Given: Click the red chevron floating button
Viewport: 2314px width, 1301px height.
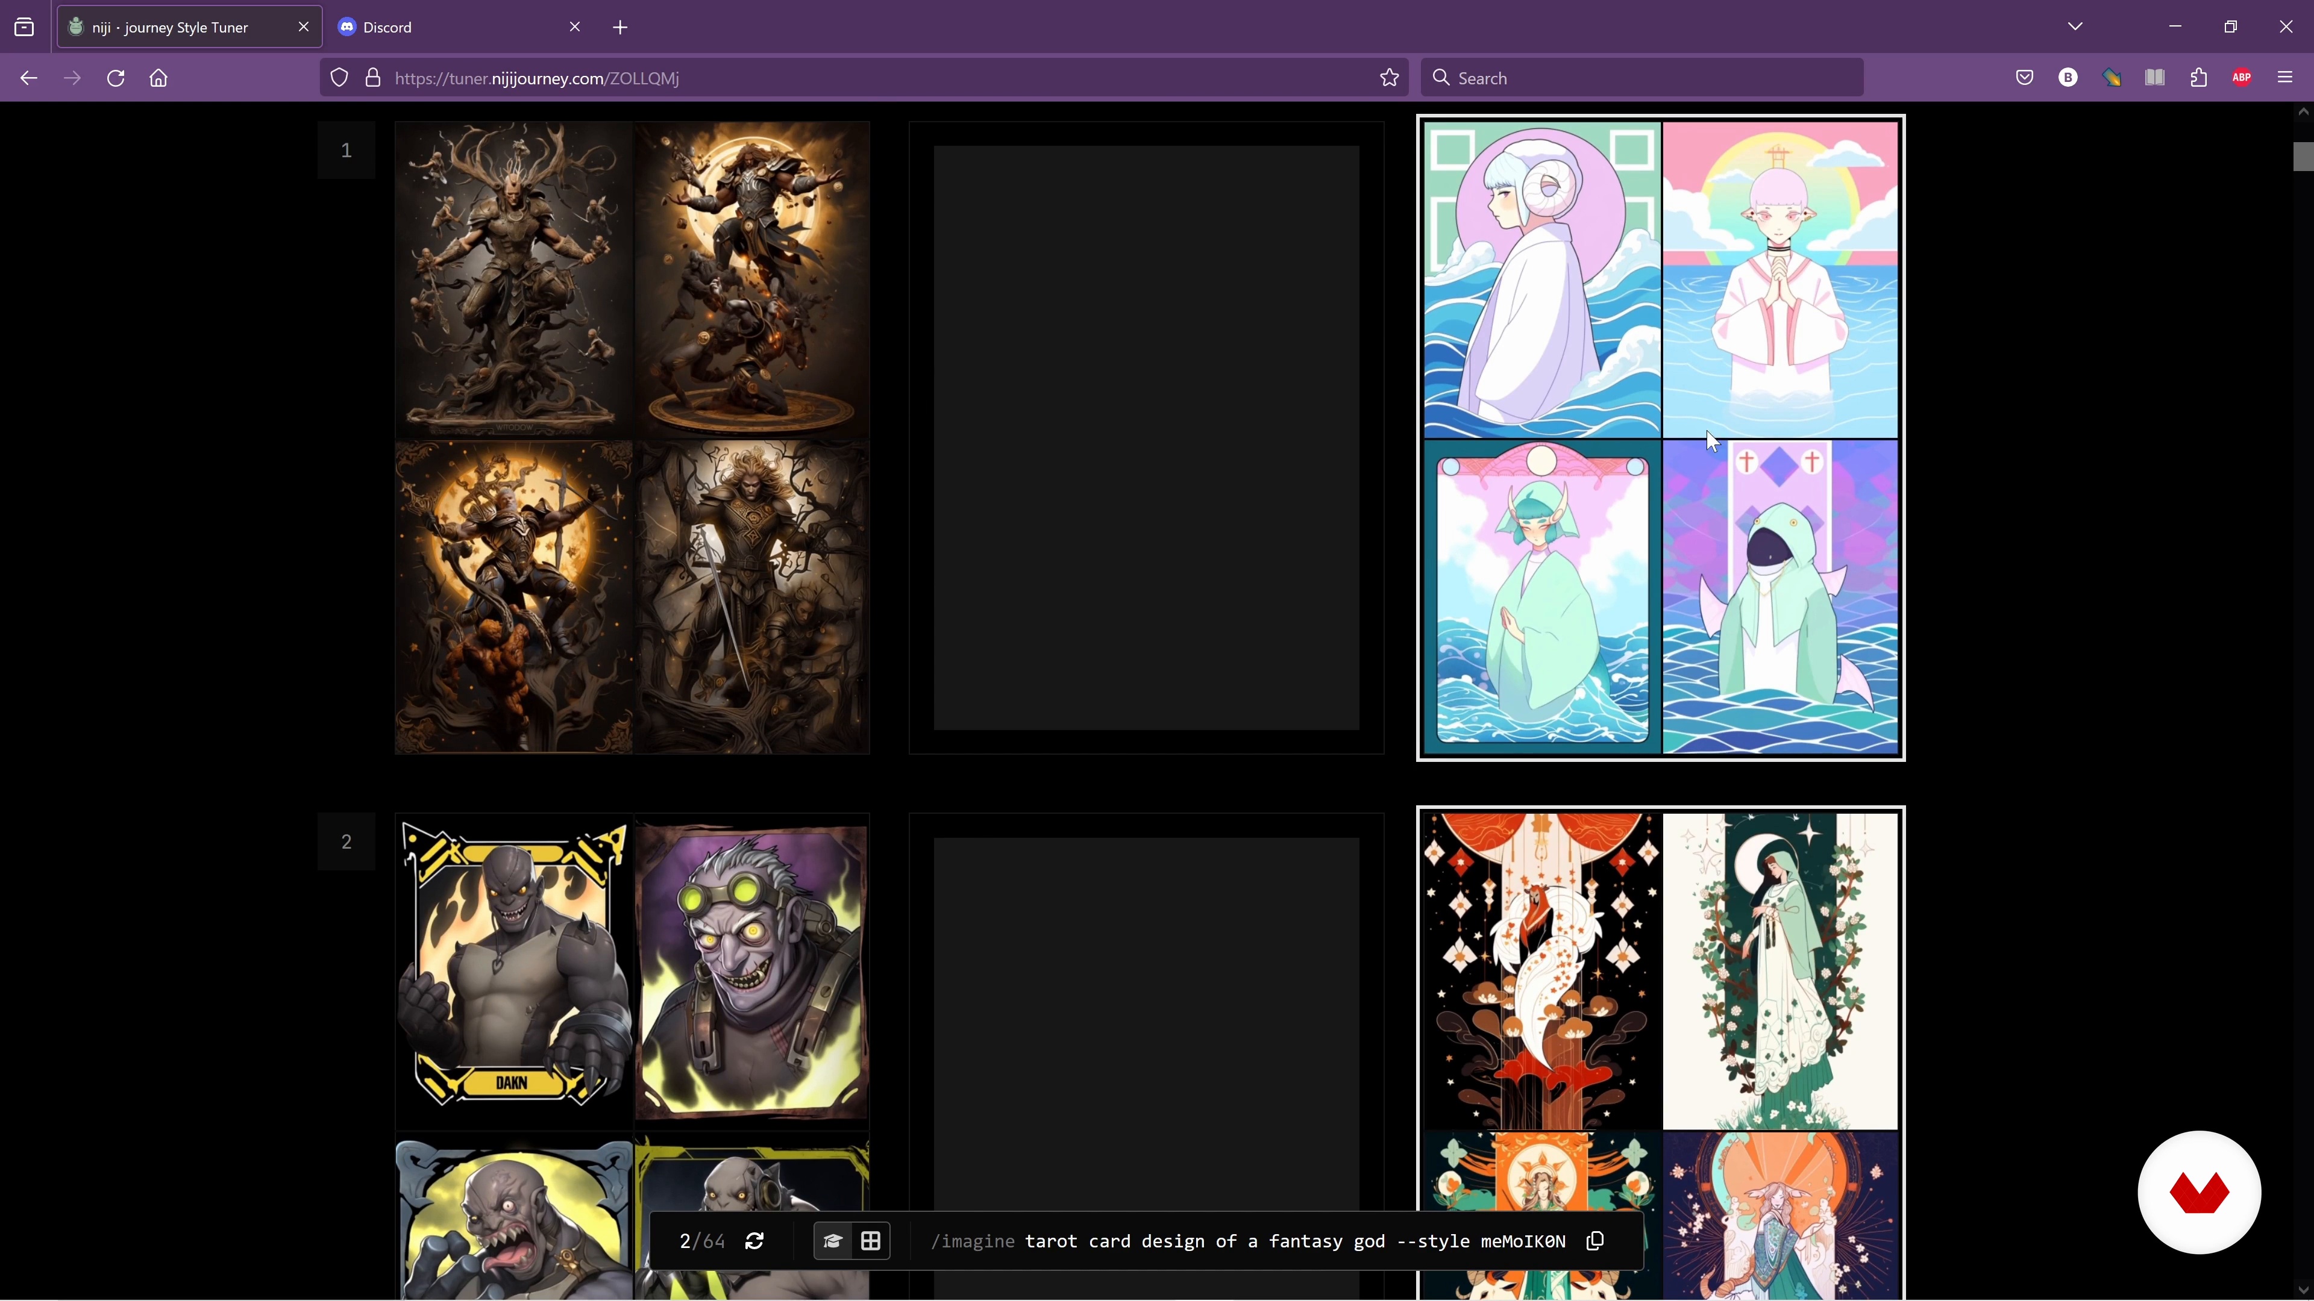Looking at the screenshot, I should click(x=2199, y=1193).
